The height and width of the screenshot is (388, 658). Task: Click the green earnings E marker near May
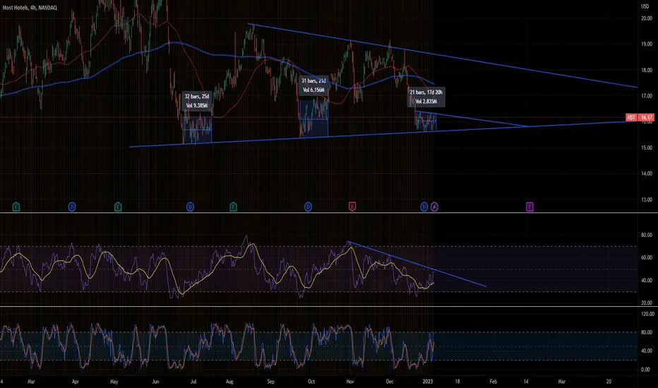118,207
